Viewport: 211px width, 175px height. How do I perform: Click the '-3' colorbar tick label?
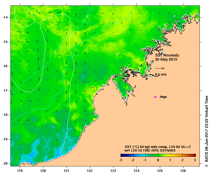tap(120, 160)
